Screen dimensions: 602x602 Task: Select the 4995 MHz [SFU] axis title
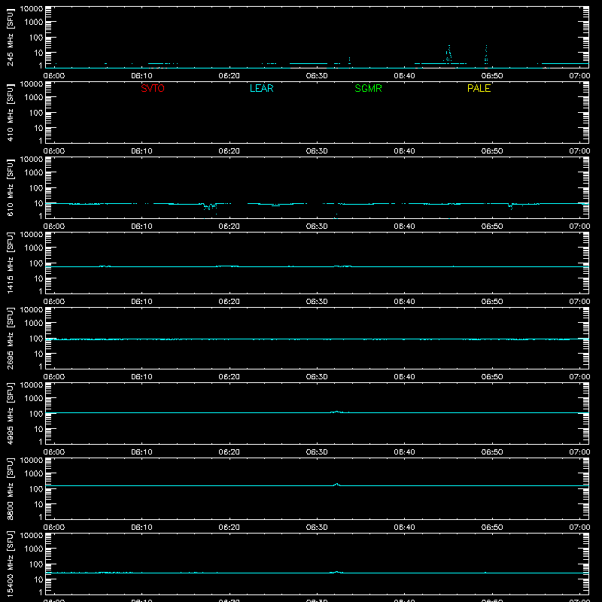[x=10, y=414]
